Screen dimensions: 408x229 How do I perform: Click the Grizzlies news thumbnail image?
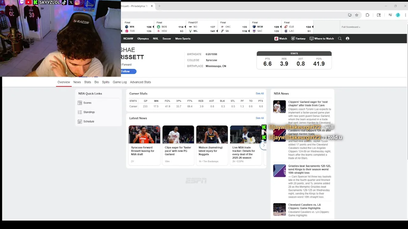(280, 170)
